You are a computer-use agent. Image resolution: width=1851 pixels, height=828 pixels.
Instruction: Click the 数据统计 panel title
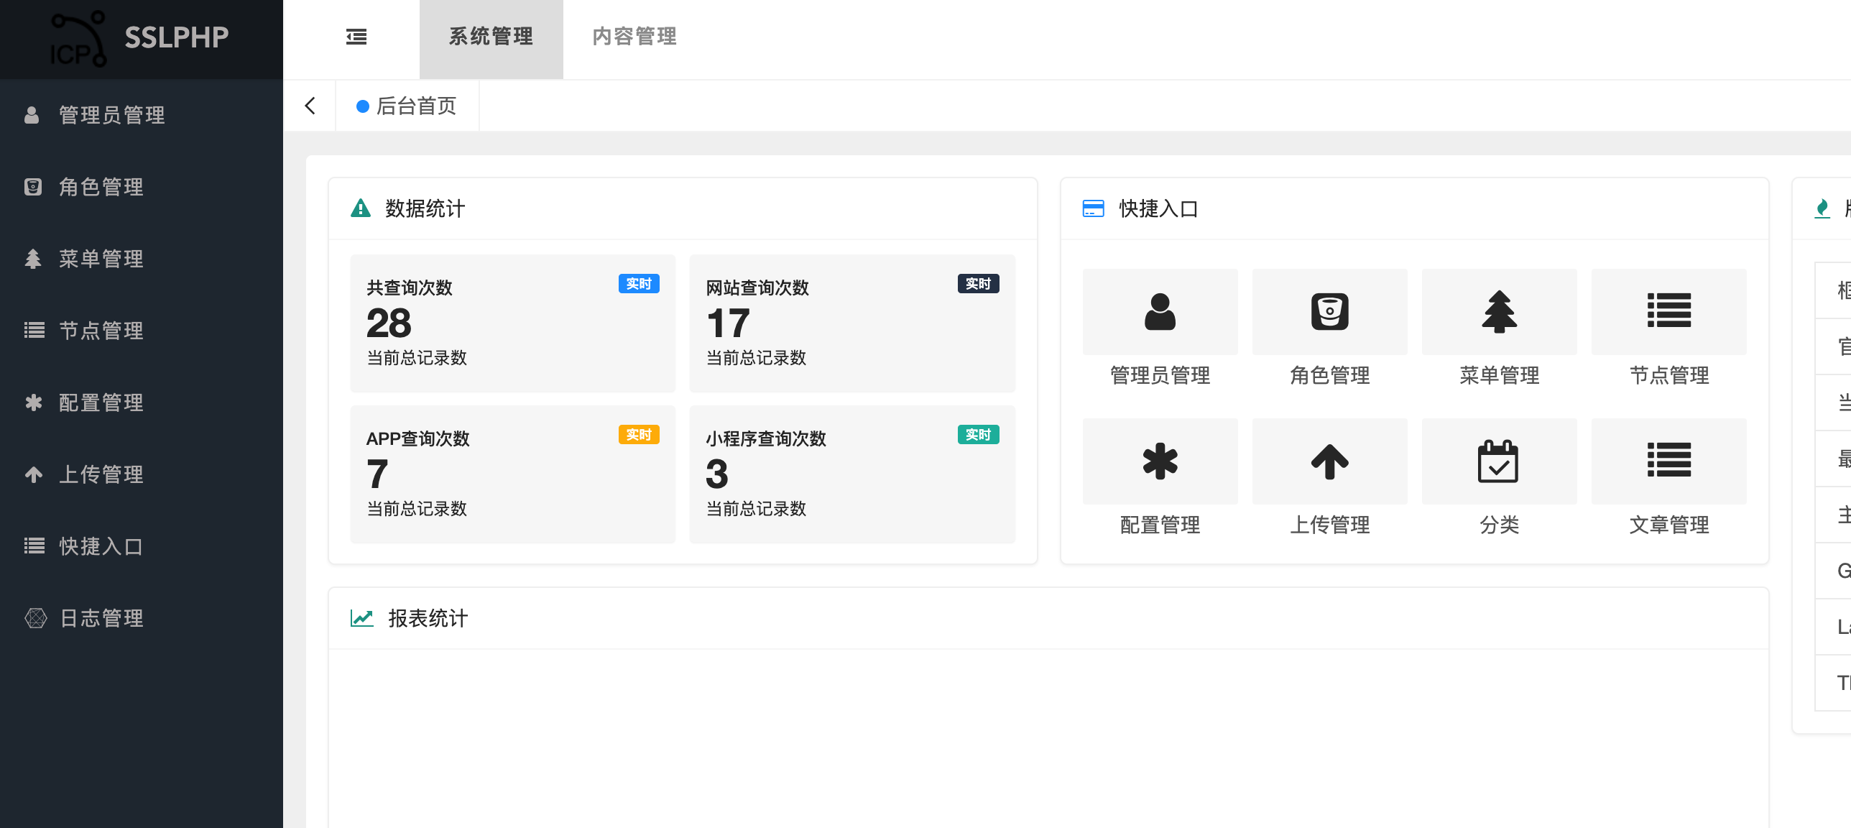(425, 208)
